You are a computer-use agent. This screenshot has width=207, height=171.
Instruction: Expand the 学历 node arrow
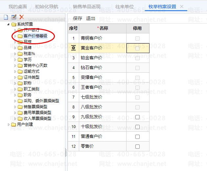(15, 60)
